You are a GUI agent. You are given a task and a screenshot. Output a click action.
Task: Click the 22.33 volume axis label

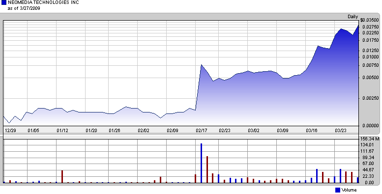[368, 176]
